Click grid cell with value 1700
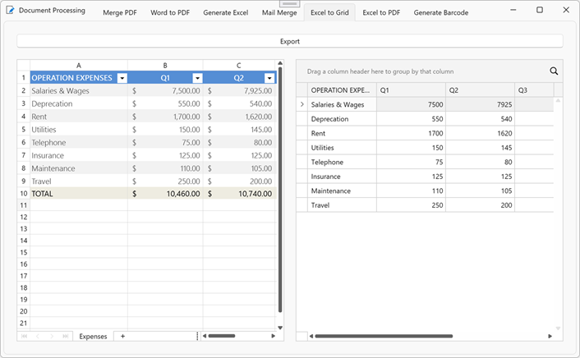This screenshot has height=358, width=580. [x=411, y=133]
